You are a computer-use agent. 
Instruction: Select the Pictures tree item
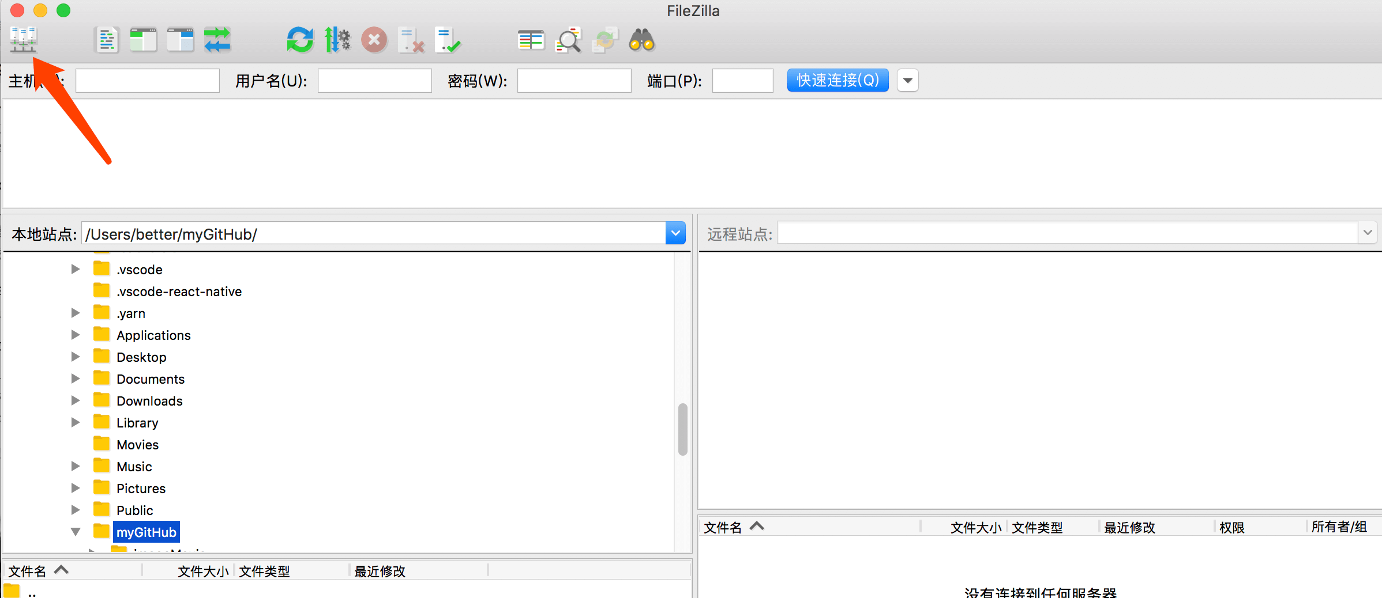point(141,489)
